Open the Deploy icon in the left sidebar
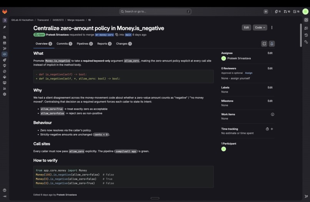Screen dimensions: 310x202 (x=5, y=71)
